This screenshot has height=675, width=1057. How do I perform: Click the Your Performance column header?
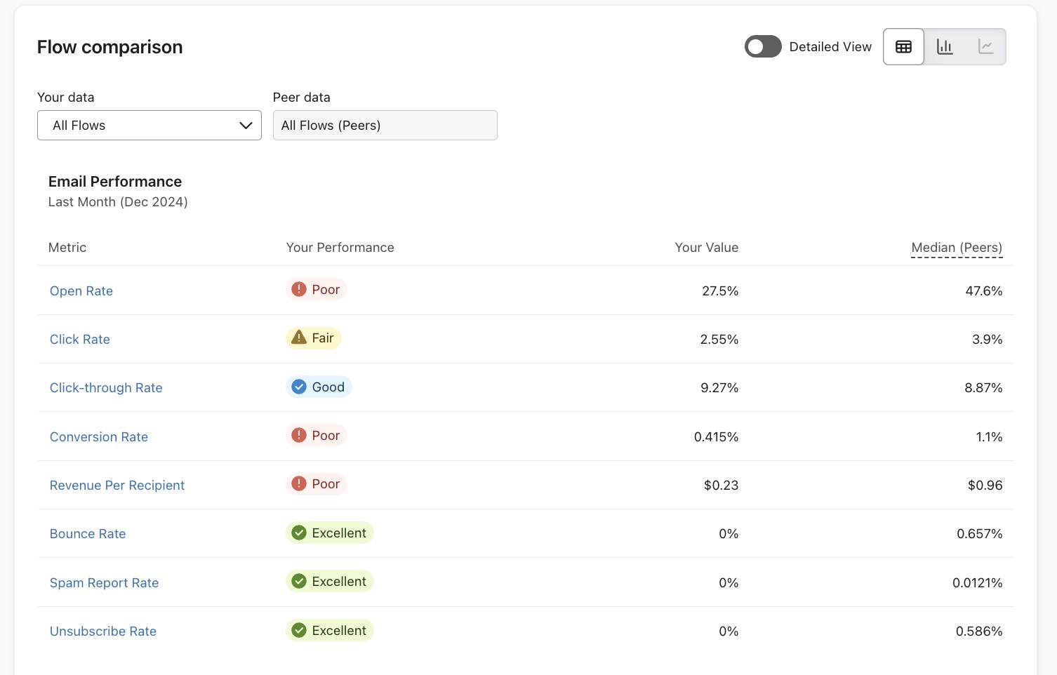(340, 247)
